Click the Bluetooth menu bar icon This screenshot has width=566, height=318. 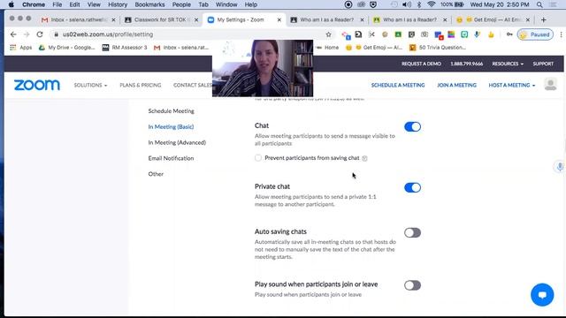tap(418, 4)
